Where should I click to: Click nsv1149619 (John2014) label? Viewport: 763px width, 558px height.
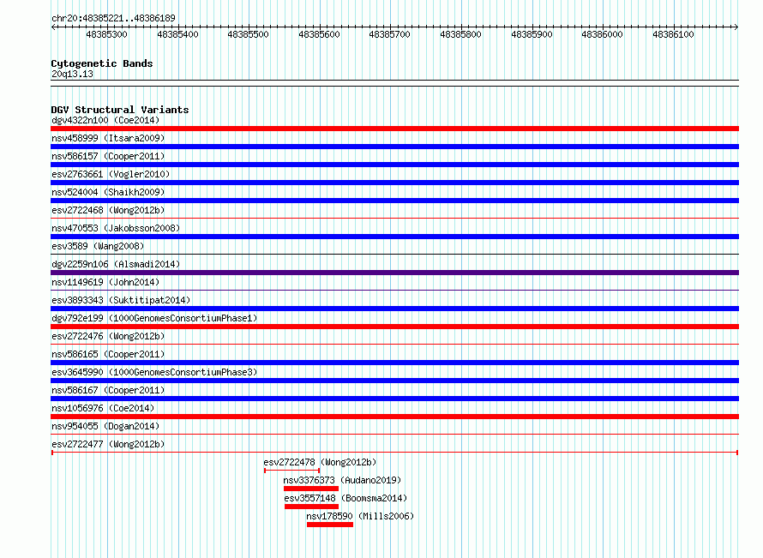(105, 282)
